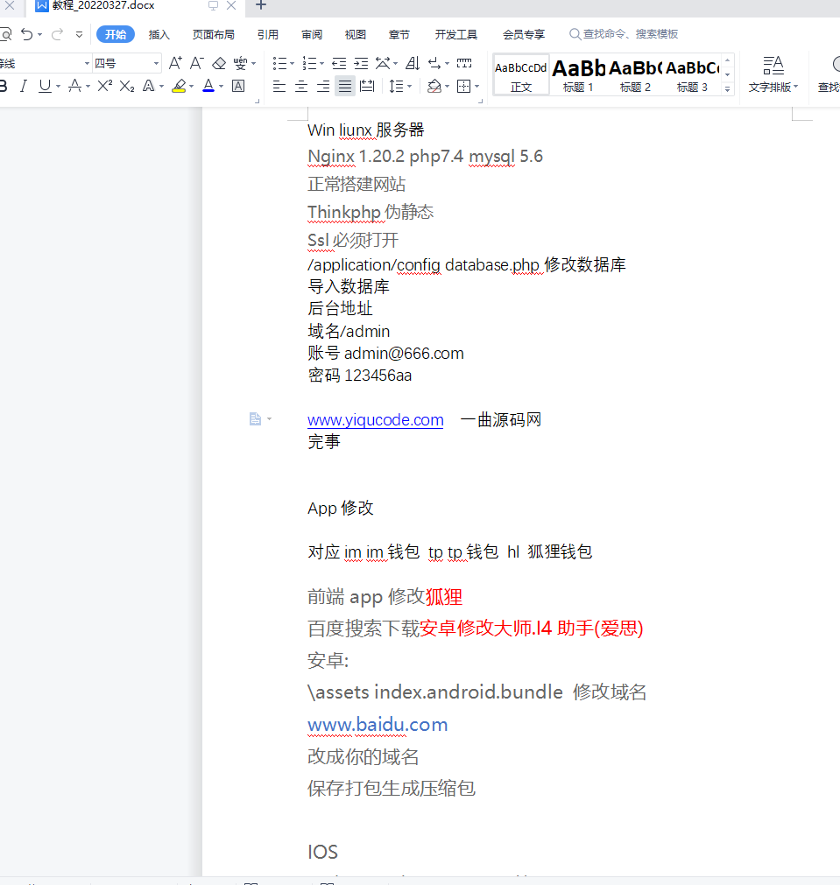Click the decrease indent icon
This screenshot has width=840, height=885.
(339, 63)
